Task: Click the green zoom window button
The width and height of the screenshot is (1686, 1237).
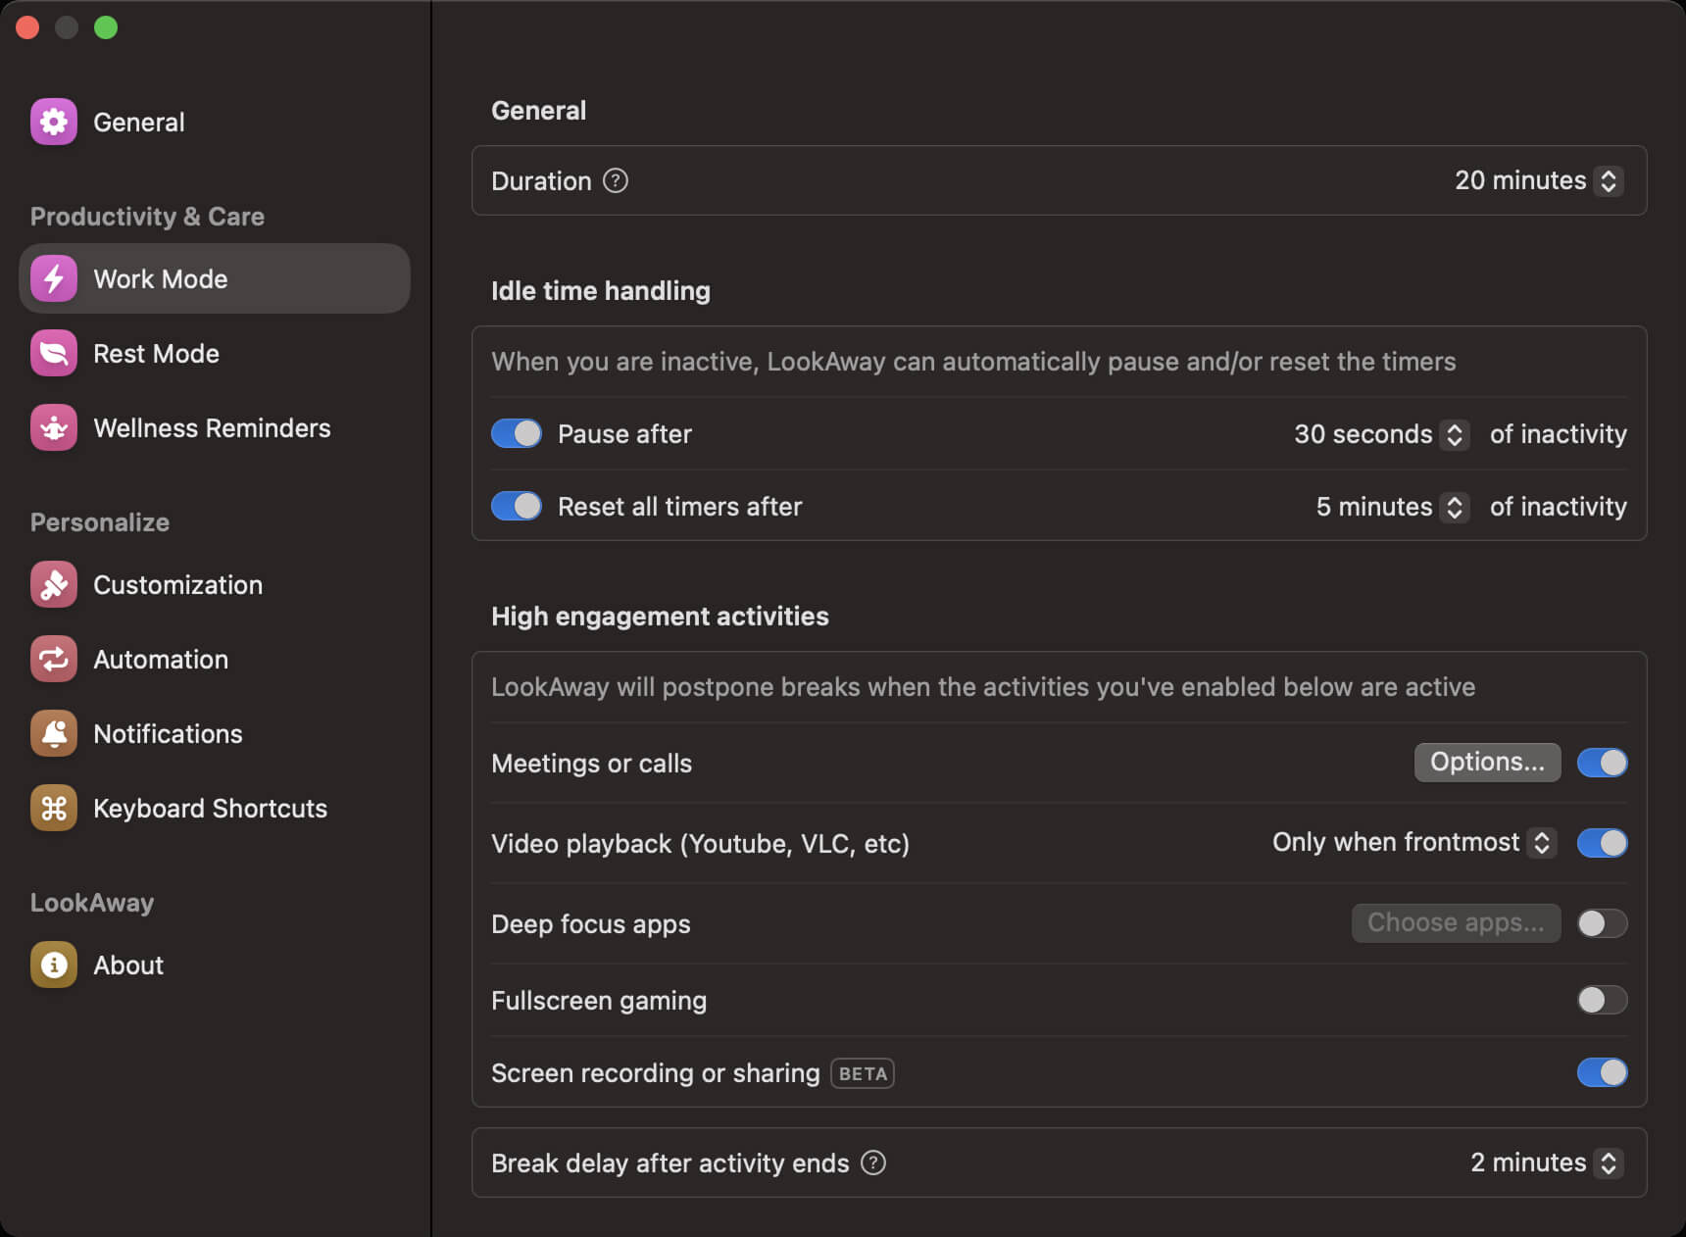Action: (x=106, y=27)
